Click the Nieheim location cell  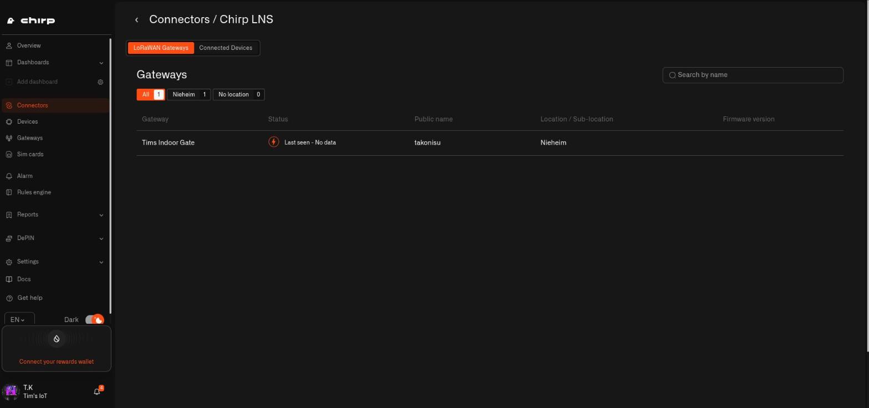553,142
